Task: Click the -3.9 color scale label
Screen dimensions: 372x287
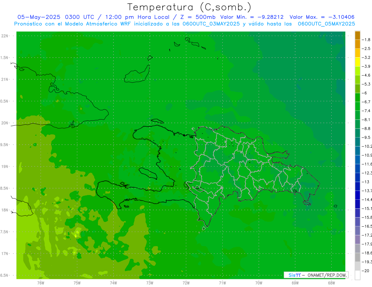Action: pyautogui.click(x=366, y=66)
